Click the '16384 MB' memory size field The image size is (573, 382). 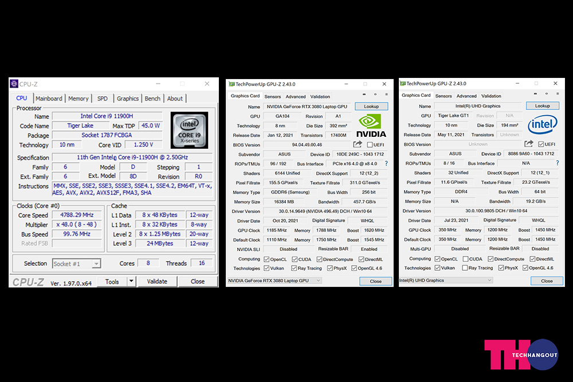coord(284,202)
